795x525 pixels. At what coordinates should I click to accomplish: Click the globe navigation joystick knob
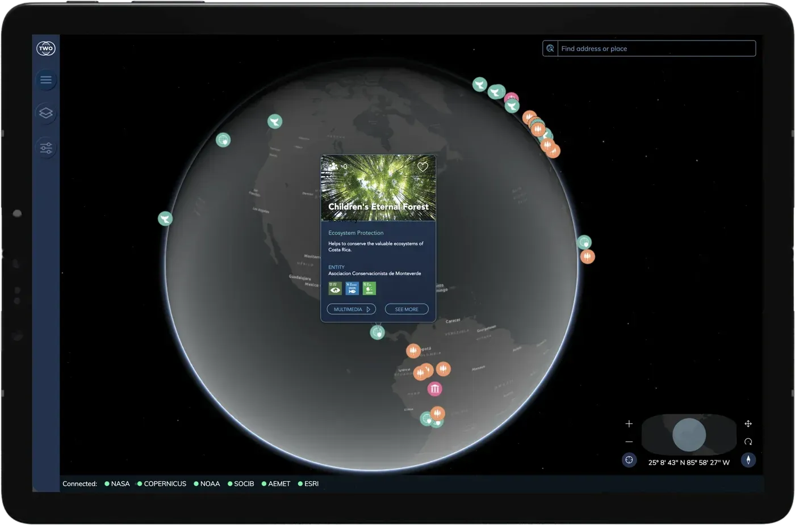coord(689,435)
